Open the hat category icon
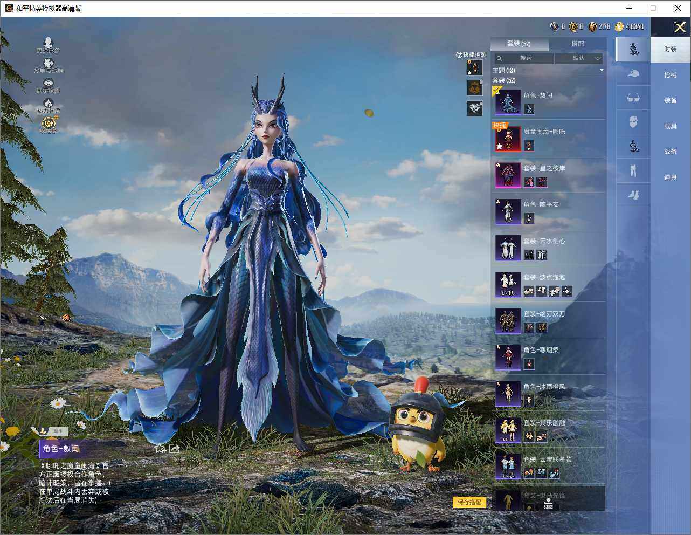 [x=633, y=74]
